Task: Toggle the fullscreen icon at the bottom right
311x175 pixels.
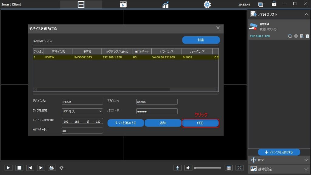Action: 240,168
